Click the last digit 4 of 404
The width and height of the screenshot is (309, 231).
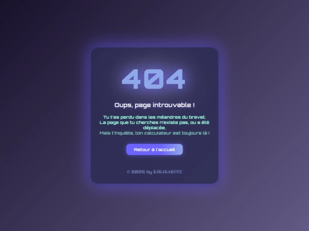point(176,79)
